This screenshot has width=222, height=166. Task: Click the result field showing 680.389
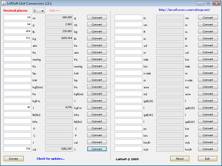tap(59, 17)
